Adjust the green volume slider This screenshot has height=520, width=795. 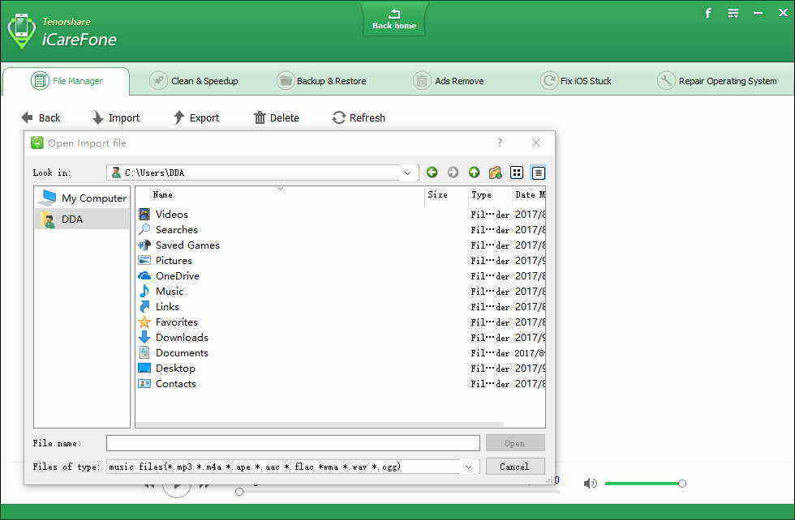pyautogui.click(x=645, y=484)
